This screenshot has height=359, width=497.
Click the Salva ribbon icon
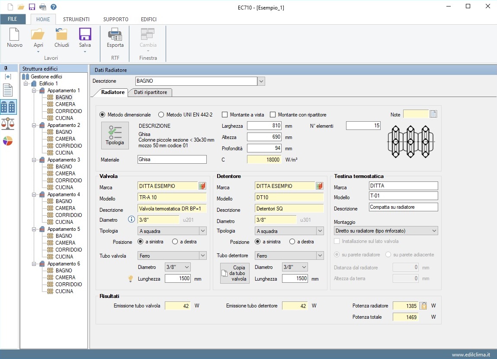tap(85, 34)
